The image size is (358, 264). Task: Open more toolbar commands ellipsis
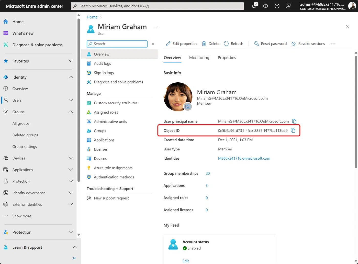click(x=333, y=43)
